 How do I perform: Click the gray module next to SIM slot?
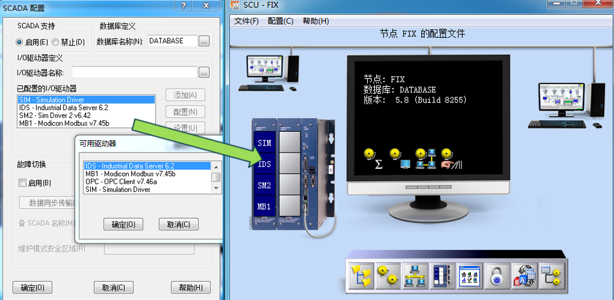click(x=289, y=143)
